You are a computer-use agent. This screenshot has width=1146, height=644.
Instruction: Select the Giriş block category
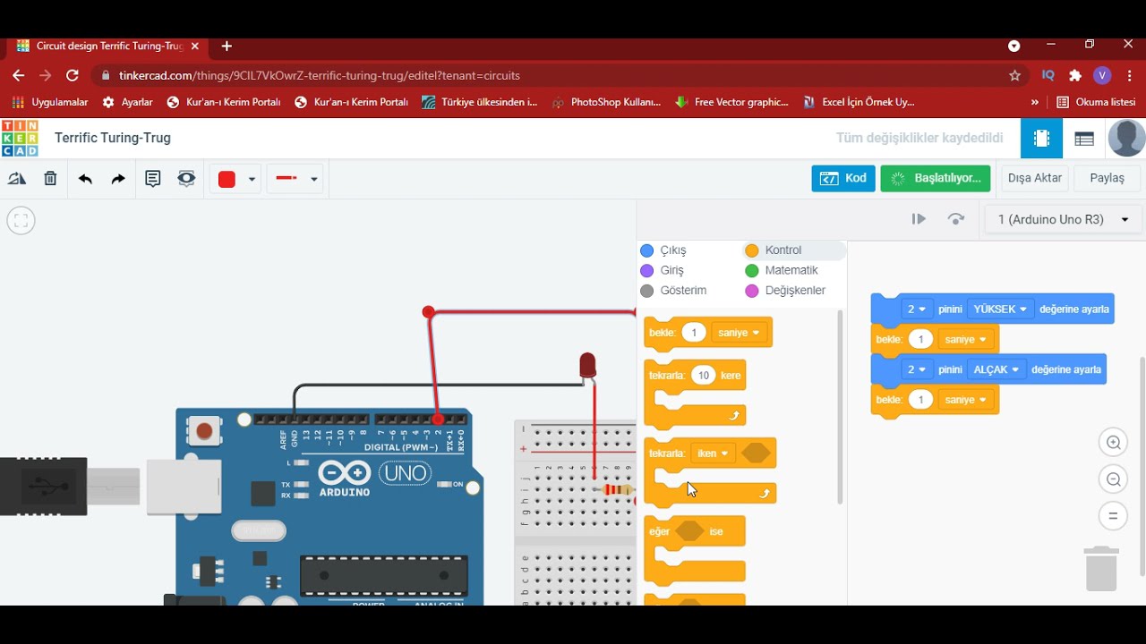coord(663,270)
